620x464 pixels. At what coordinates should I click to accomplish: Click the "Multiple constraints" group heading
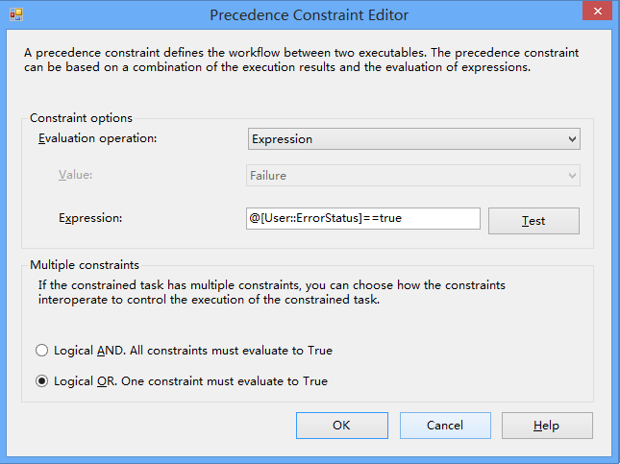[85, 264]
